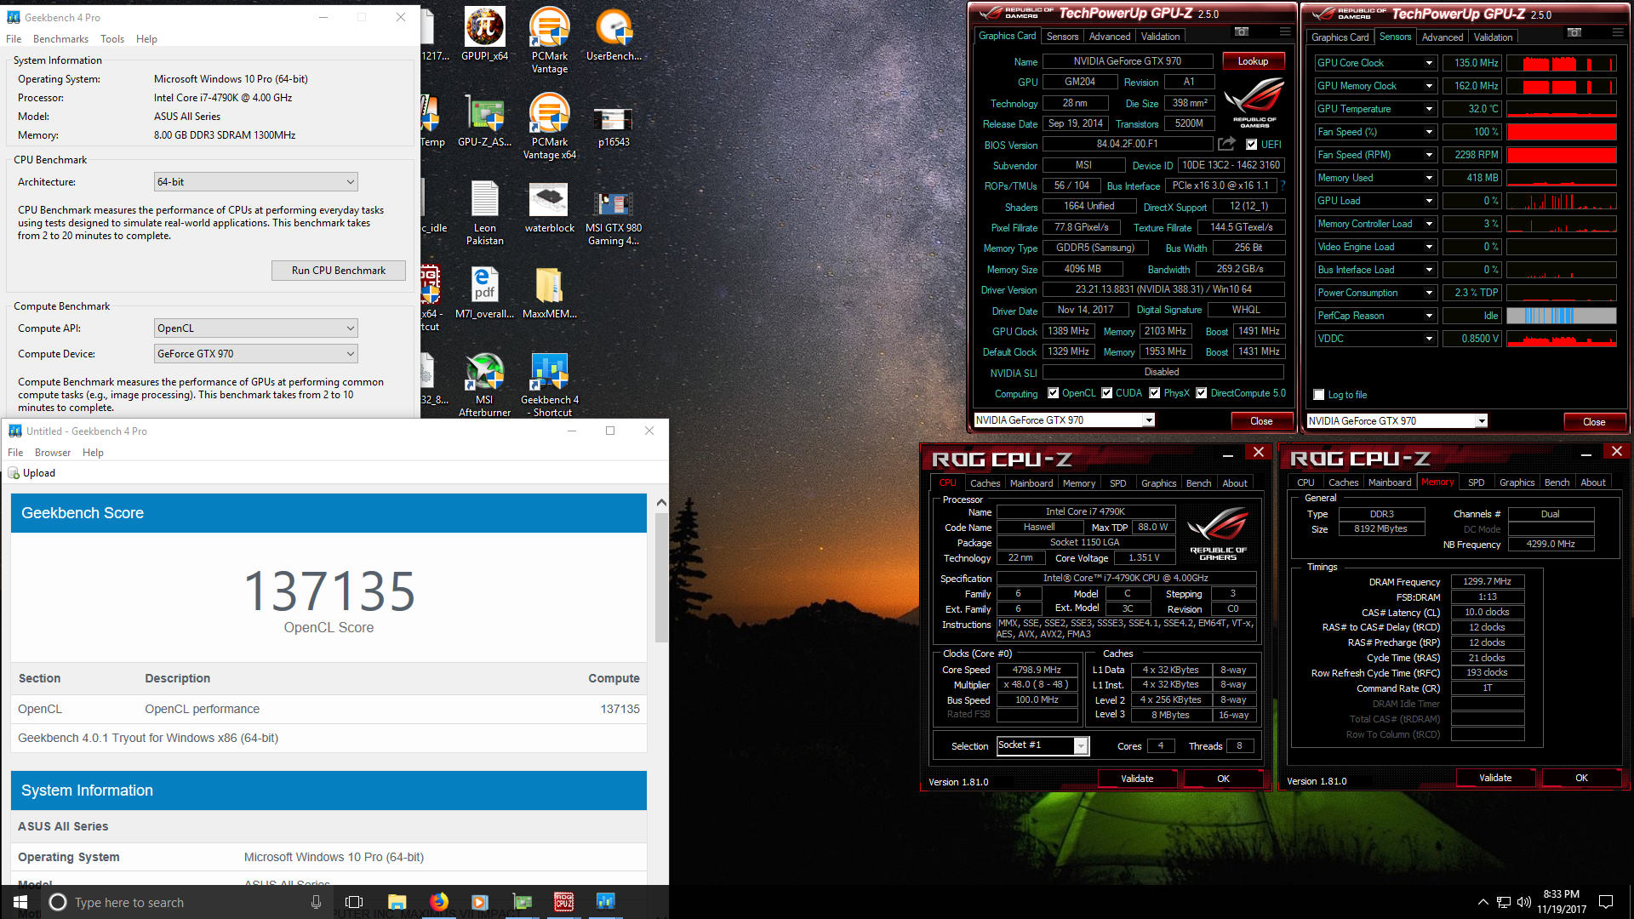Click Upload in the Geekbench results window
Viewport: 1634px width, 919px height.
point(32,473)
